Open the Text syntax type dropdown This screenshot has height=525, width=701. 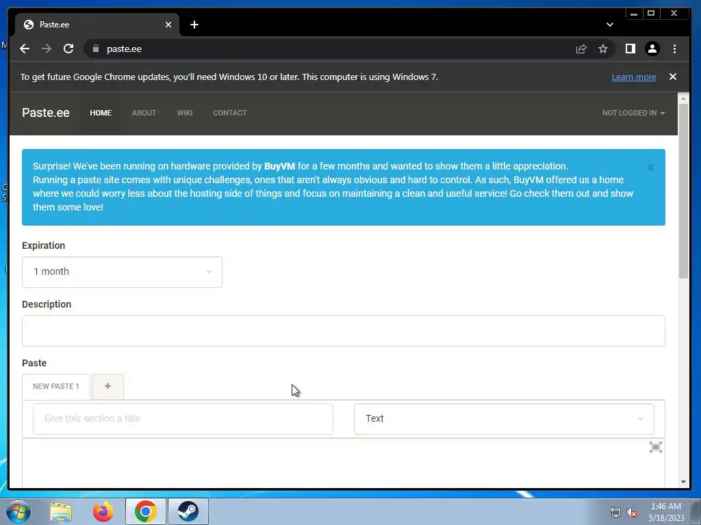click(504, 419)
